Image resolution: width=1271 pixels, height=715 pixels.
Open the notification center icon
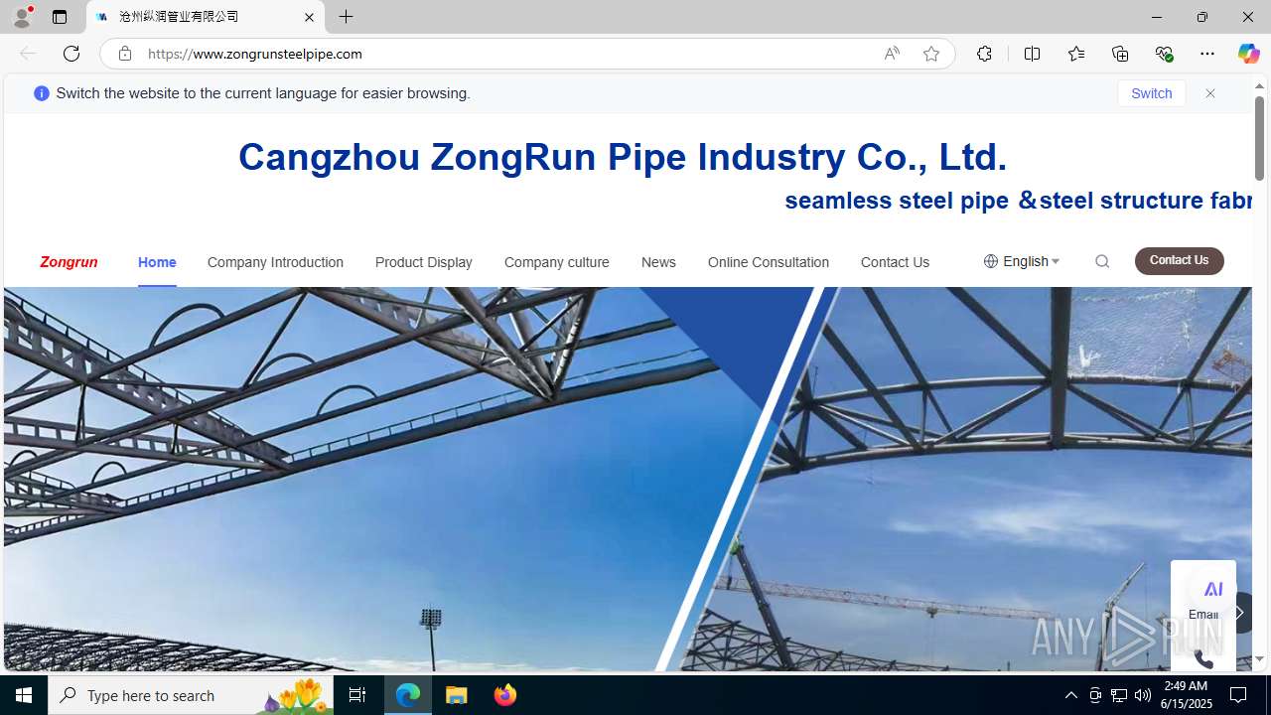pyautogui.click(x=1239, y=695)
